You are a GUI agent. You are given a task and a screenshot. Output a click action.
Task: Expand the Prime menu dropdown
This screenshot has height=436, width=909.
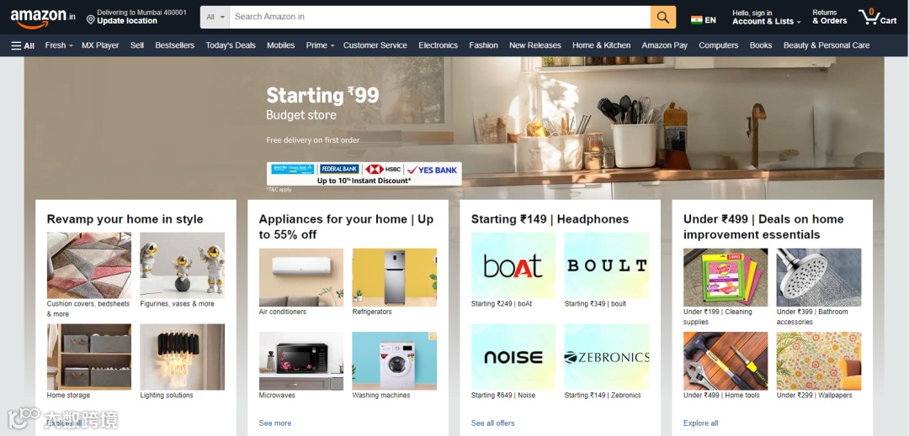320,45
